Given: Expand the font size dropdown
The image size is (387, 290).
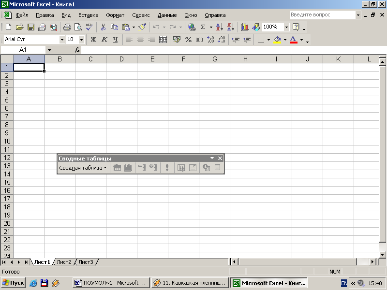Looking at the screenshot, I should [81, 40].
